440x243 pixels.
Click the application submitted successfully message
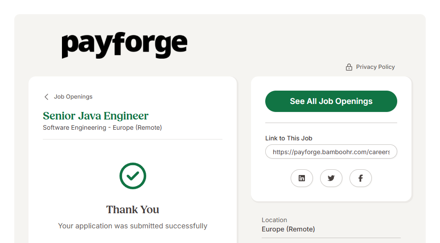(x=132, y=226)
